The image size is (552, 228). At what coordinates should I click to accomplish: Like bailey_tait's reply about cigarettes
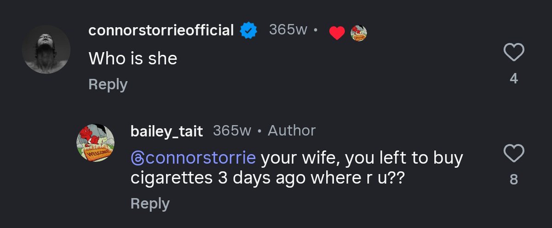click(514, 153)
